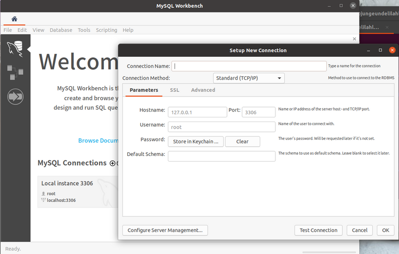Open the Help menu
Viewport: 399px width, 254px height.
128,30
